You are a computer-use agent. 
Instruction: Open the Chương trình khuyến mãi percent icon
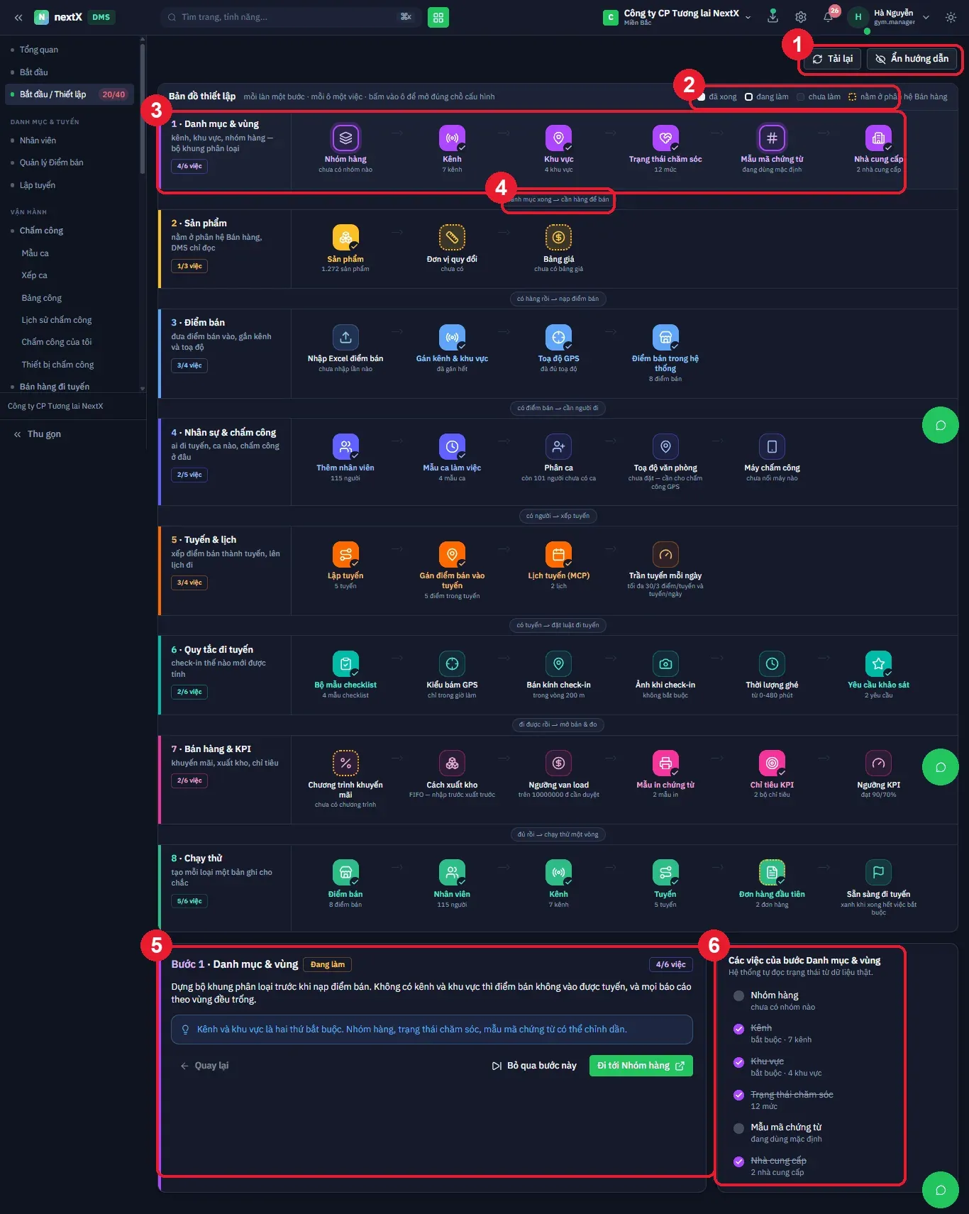pyautogui.click(x=345, y=763)
